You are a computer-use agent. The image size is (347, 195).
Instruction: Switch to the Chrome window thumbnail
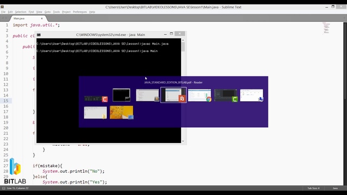point(200,95)
